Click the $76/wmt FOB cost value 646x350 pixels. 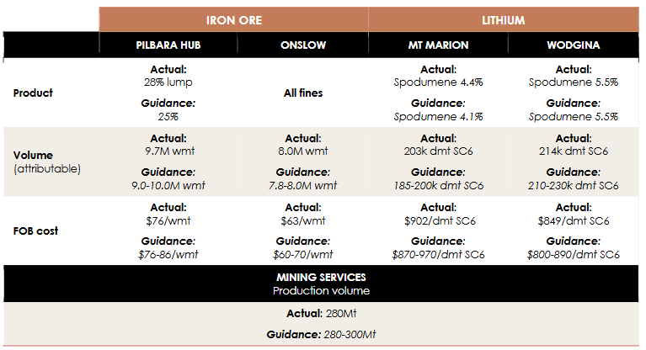click(x=168, y=221)
